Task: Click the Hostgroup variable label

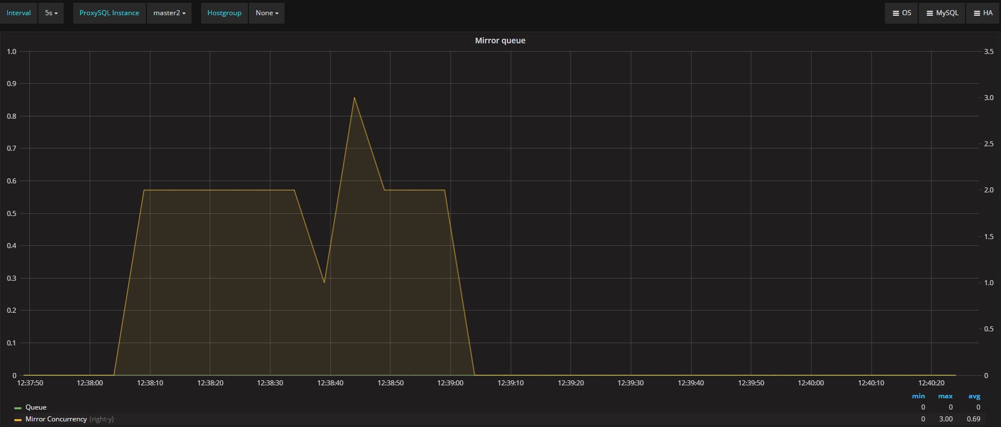Action: [x=224, y=13]
